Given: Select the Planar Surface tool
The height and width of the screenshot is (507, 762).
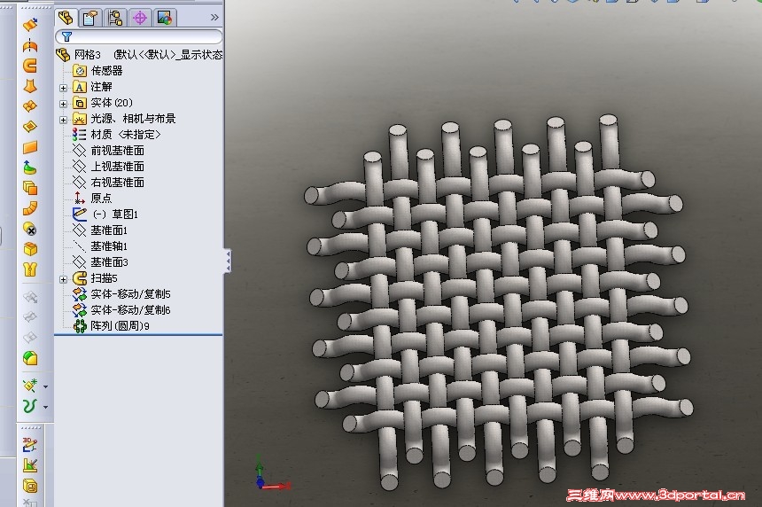Looking at the screenshot, I should pyautogui.click(x=30, y=147).
